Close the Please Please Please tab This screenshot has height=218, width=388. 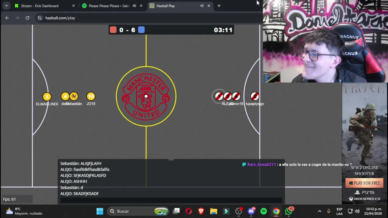click(x=141, y=6)
